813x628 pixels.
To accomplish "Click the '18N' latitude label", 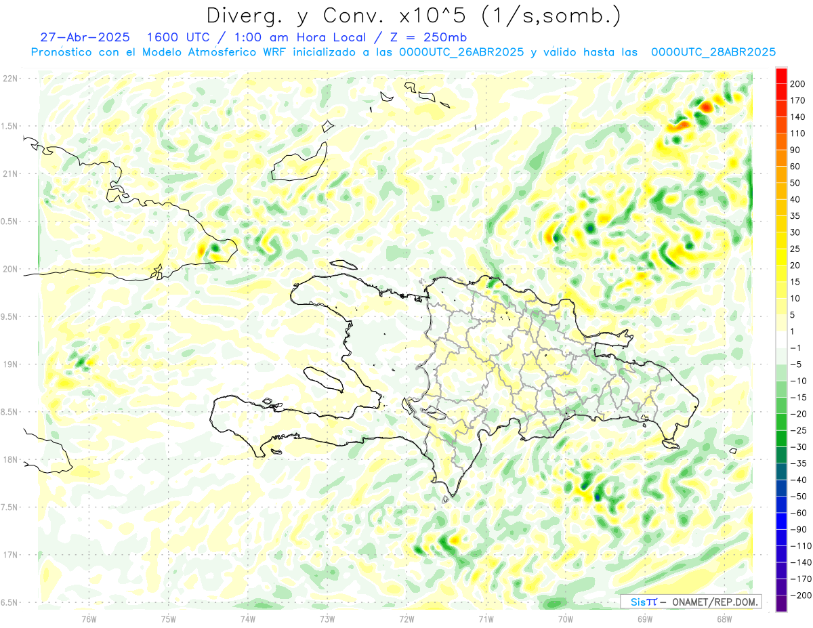I will [x=10, y=460].
